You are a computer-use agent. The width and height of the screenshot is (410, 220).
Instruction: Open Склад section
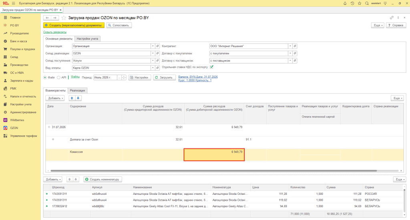coord(14,57)
